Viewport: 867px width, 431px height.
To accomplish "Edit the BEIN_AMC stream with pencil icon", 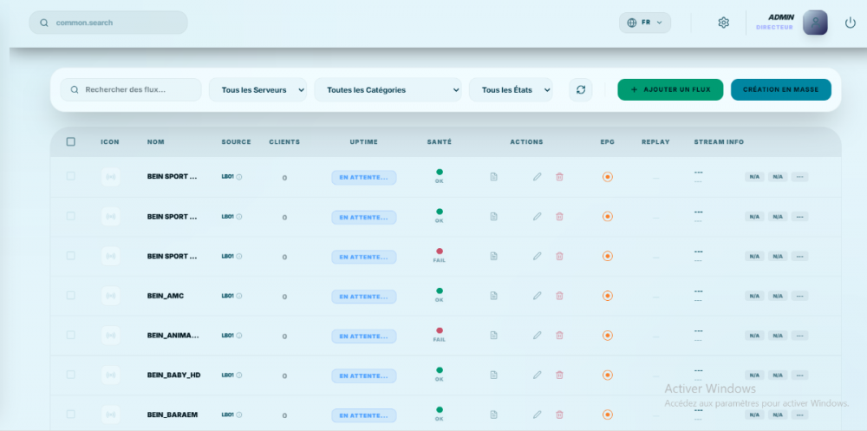I will [x=537, y=296].
